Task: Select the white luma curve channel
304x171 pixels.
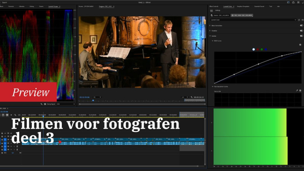Action: [254, 49]
